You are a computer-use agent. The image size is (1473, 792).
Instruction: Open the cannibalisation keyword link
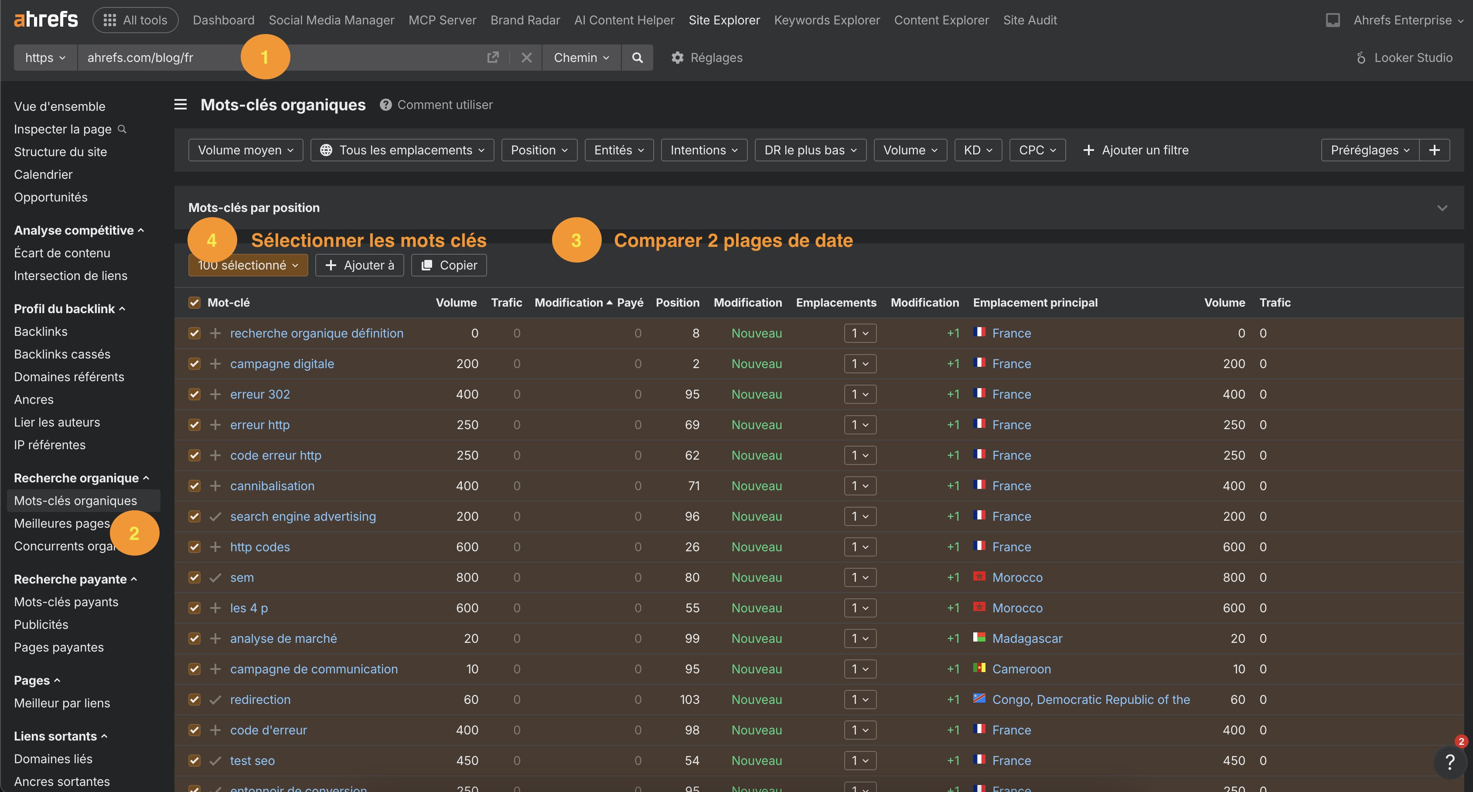click(272, 486)
